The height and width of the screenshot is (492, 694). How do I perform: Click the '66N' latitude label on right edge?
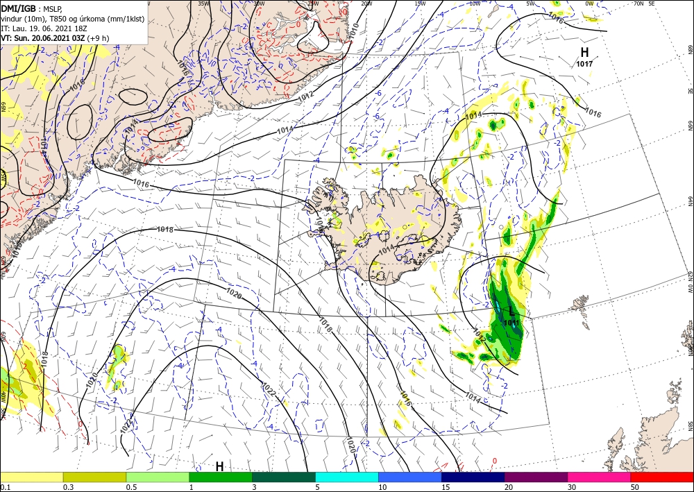(690, 126)
